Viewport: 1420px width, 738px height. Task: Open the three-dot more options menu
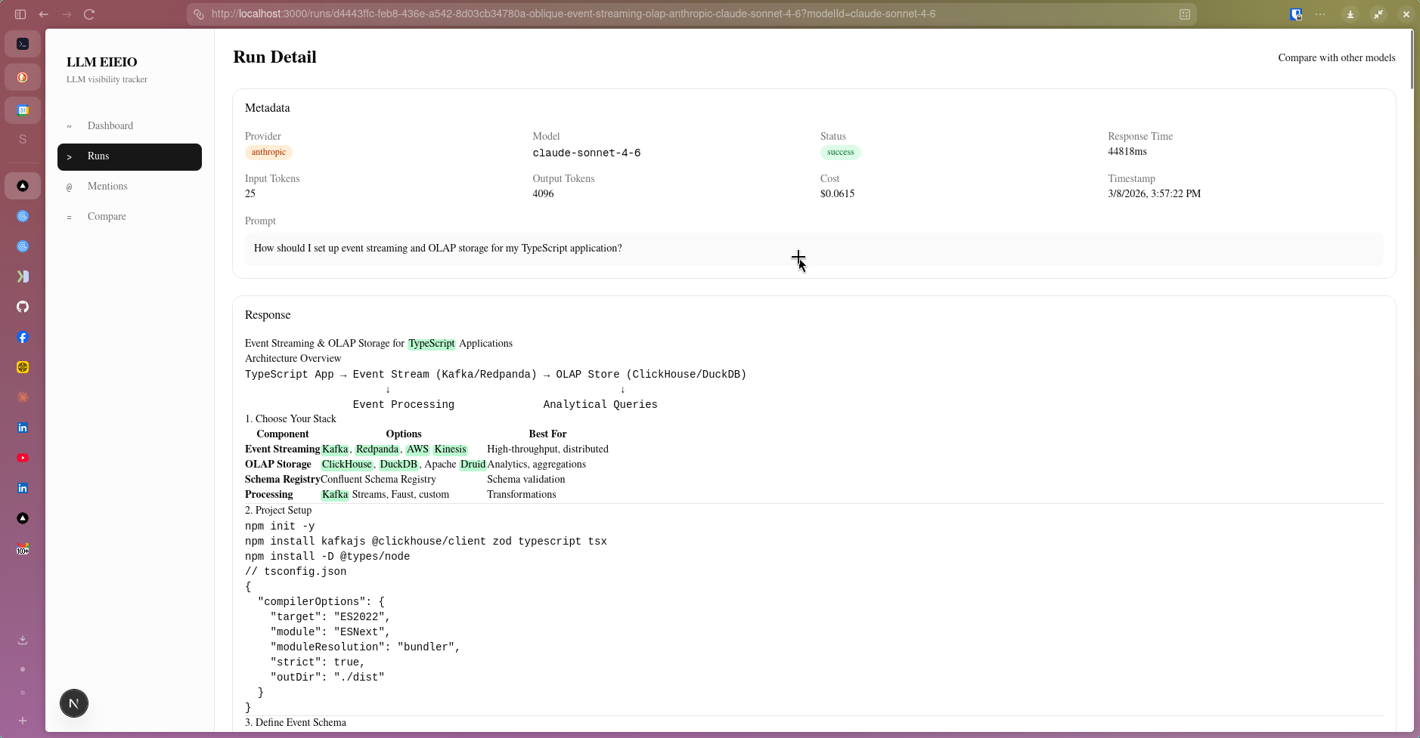point(1320,14)
